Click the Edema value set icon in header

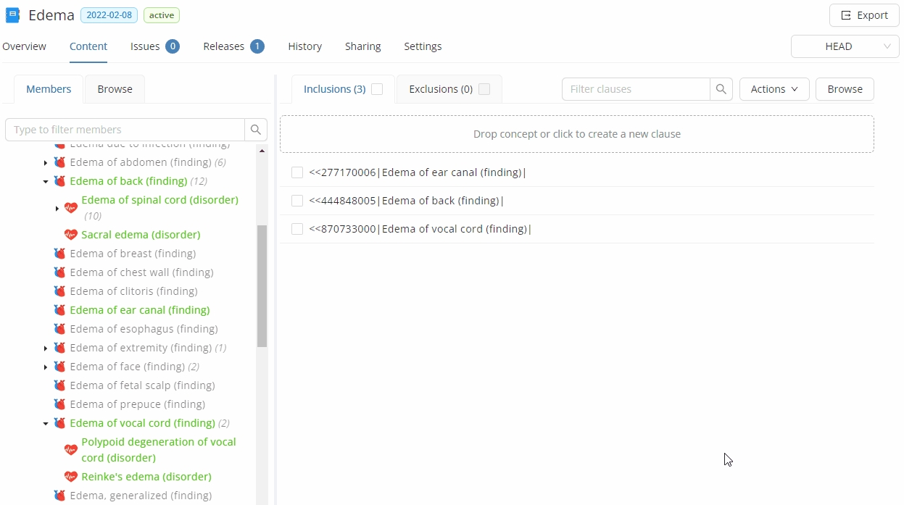click(12, 15)
